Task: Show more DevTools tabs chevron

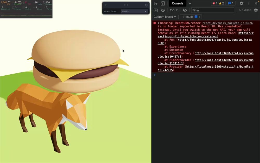Action: pyautogui.click(x=190, y=3)
